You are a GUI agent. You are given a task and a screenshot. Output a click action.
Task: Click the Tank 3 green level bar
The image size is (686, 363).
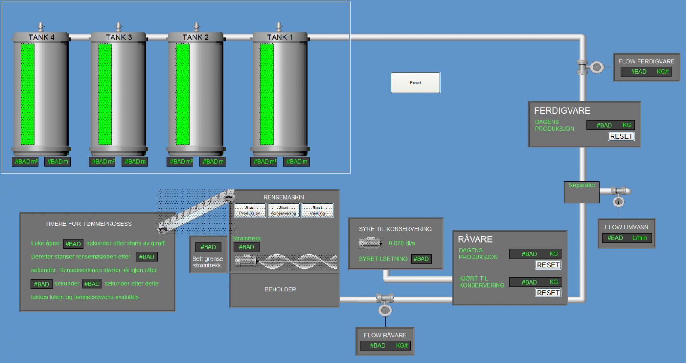(x=105, y=94)
